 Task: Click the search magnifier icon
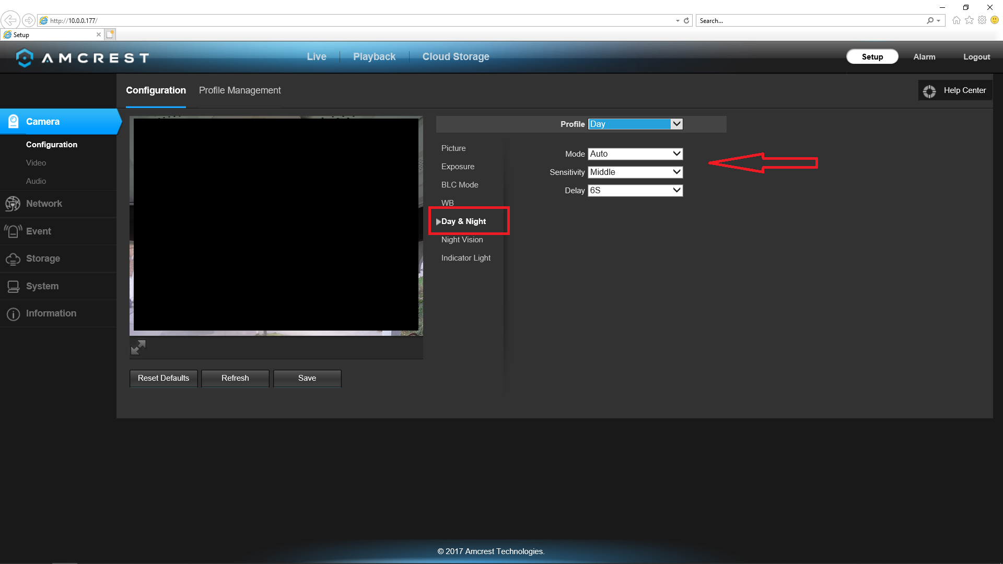click(930, 20)
